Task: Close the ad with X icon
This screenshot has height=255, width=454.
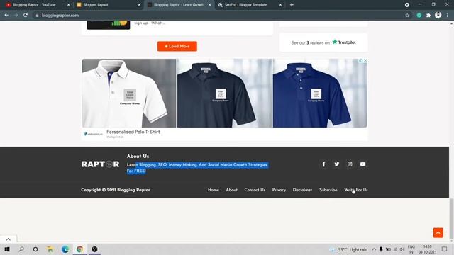Action: point(365,60)
